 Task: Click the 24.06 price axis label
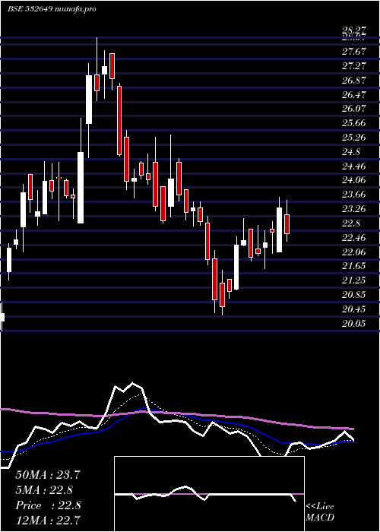pos(354,180)
